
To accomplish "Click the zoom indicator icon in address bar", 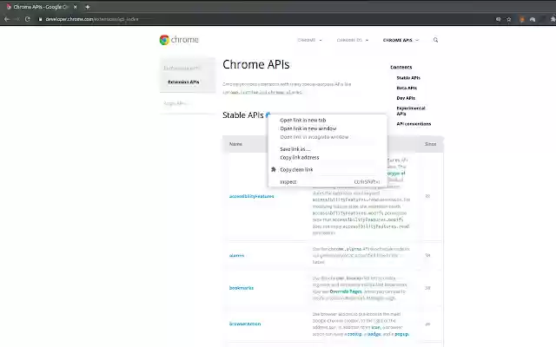I will [498, 19].
